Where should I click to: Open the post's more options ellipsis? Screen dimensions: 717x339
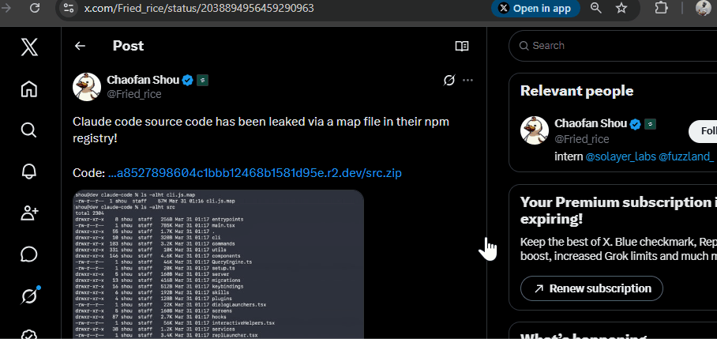pyautogui.click(x=467, y=81)
